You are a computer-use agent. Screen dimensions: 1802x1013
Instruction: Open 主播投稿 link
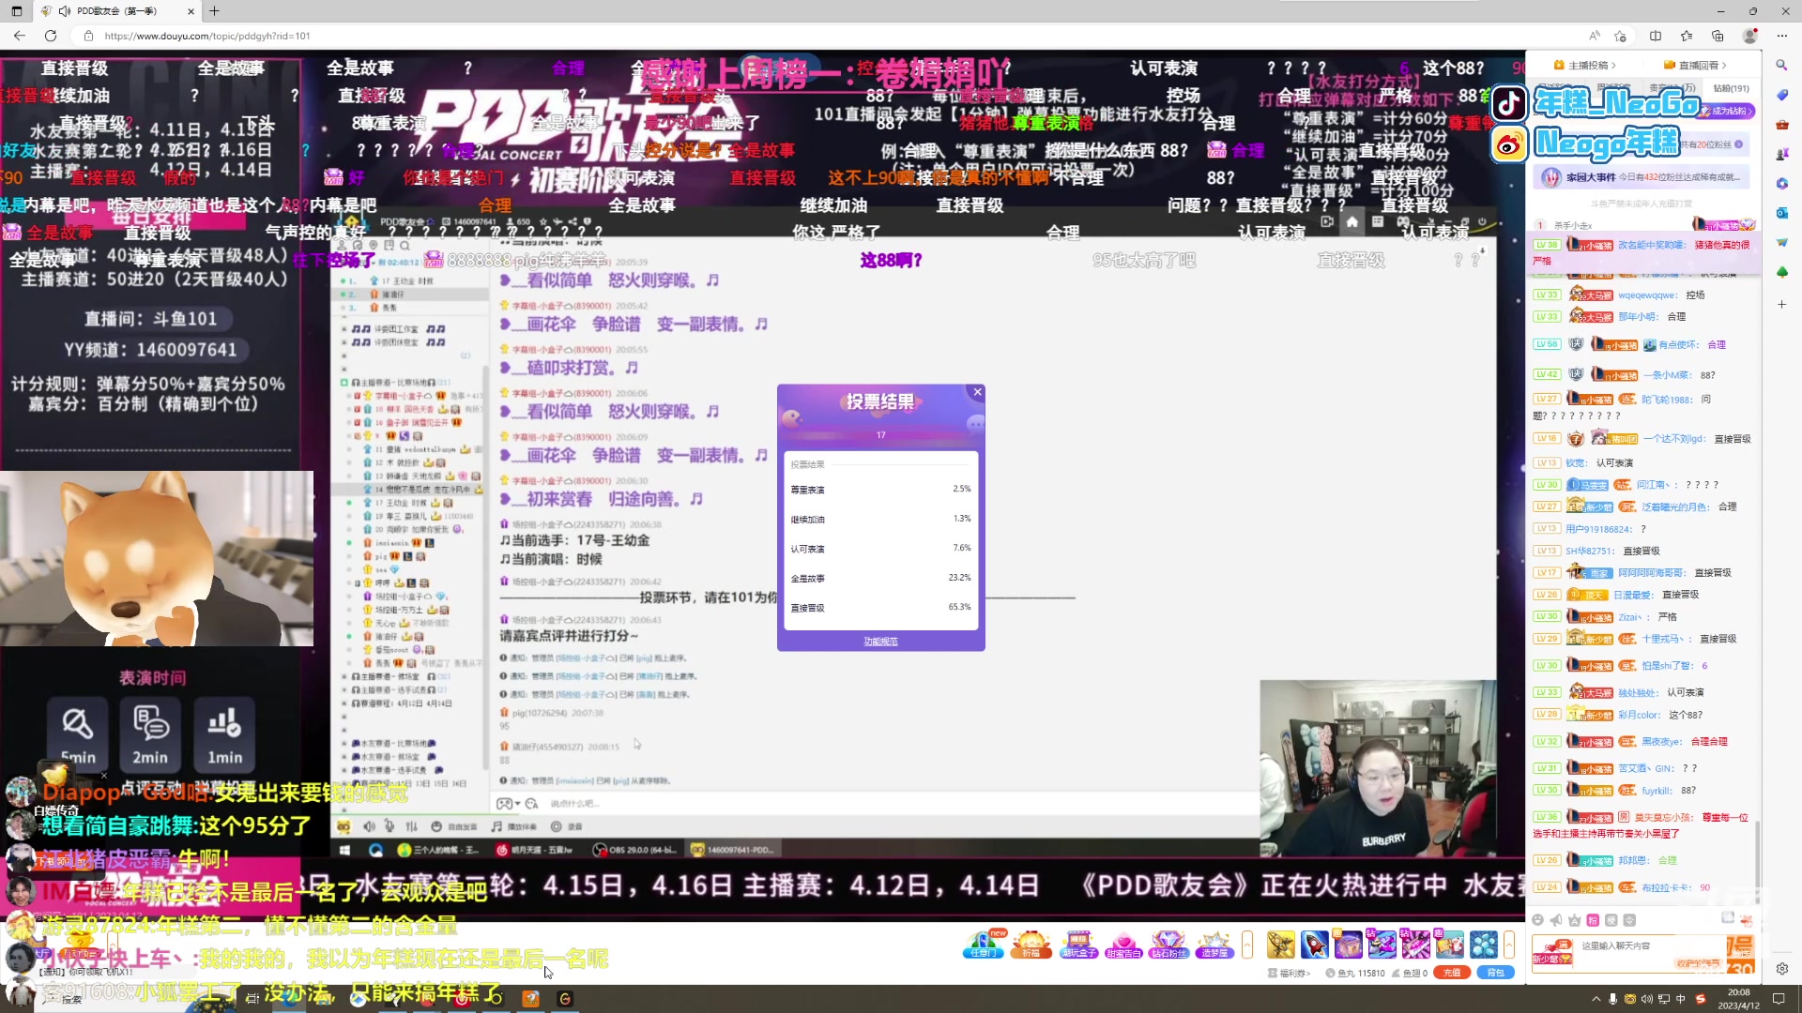point(1584,65)
